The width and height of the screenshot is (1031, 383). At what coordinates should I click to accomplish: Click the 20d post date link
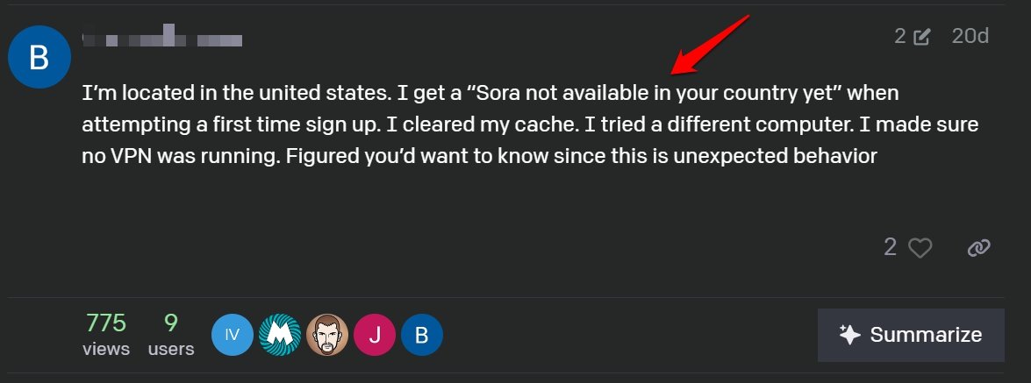coord(970,37)
